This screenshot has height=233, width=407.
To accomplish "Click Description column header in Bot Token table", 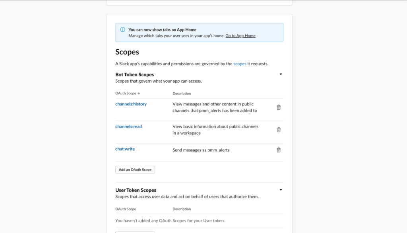I will [182, 93].
